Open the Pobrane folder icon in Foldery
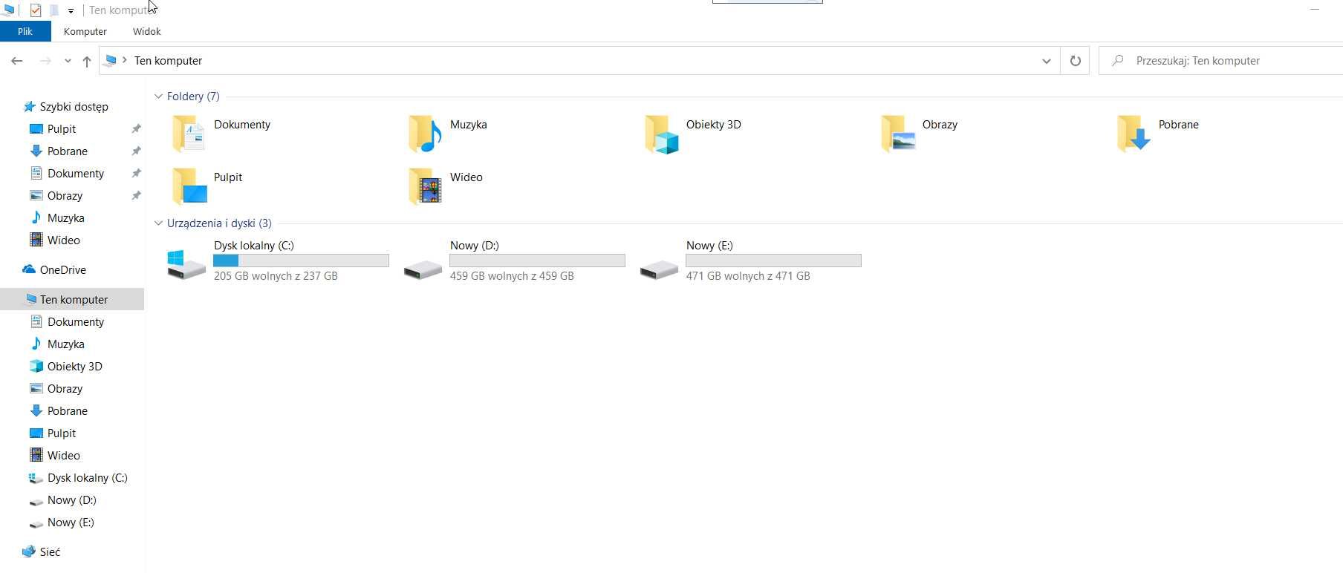The height and width of the screenshot is (573, 1343). [x=1134, y=134]
